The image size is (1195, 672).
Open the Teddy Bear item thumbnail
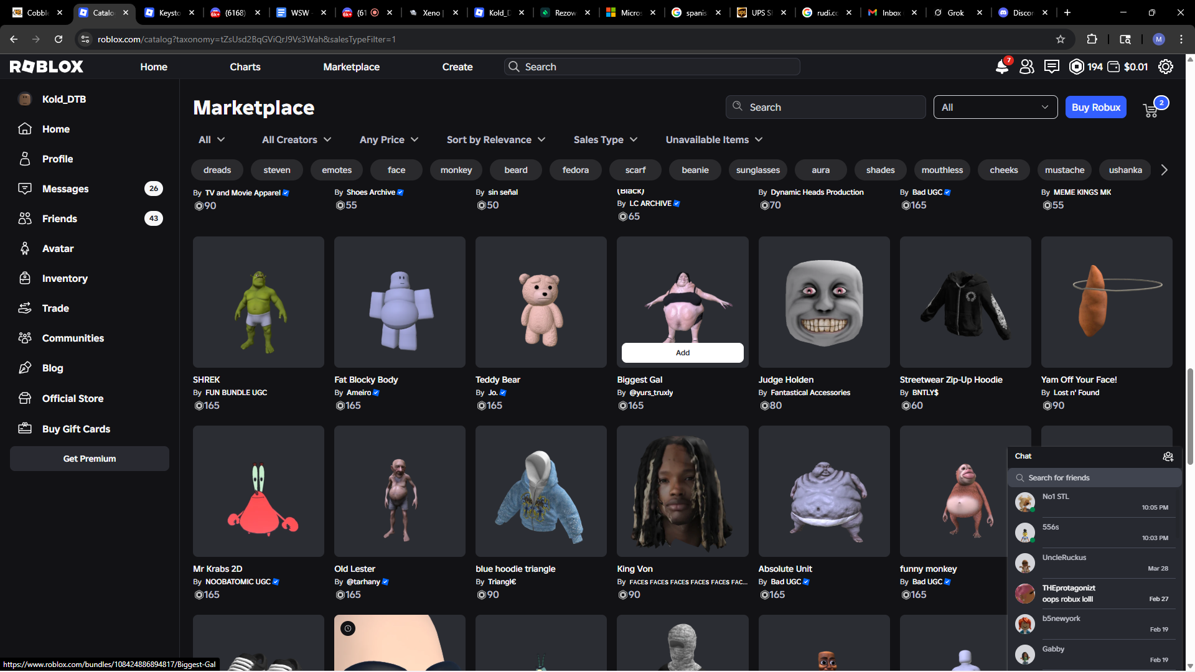tap(541, 302)
